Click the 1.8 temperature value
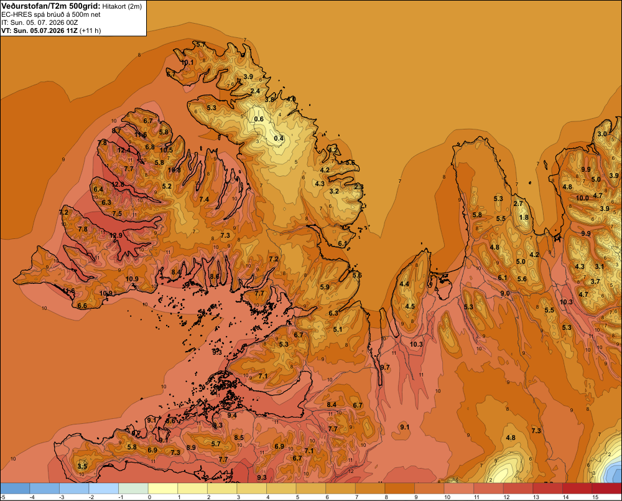The width and height of the screenshot is (622, 501). 524,217
